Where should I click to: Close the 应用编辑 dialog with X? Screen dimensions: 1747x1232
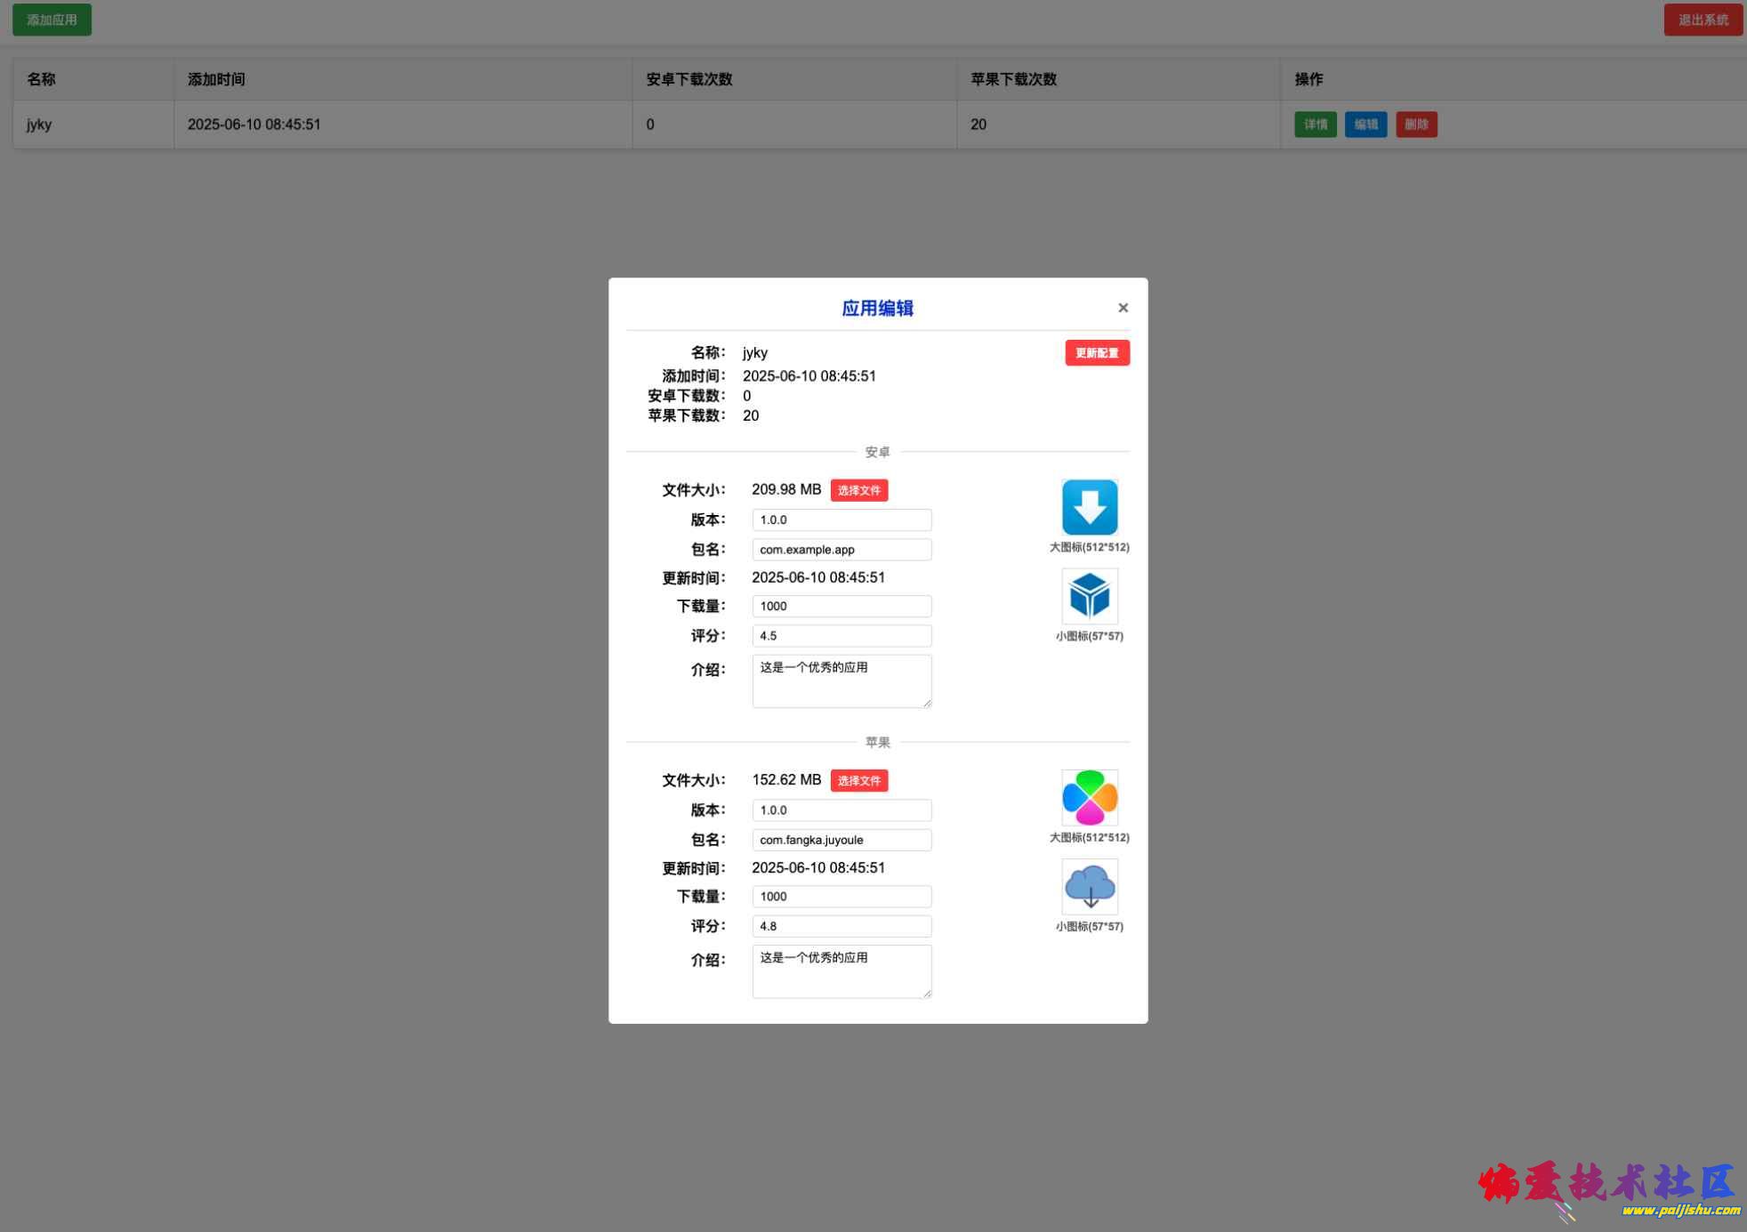(1123, 308)
